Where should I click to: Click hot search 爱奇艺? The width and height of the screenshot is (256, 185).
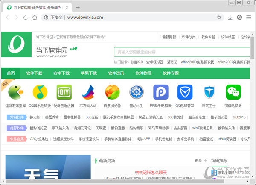coord(172,62)
